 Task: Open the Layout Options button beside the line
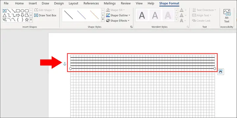point(221,72)
